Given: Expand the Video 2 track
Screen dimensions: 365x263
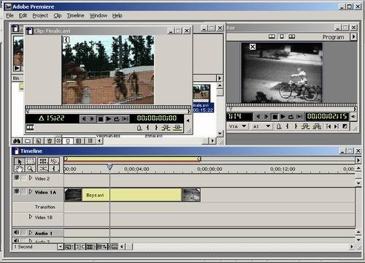Looking at the screenshot, I should 31,178.
